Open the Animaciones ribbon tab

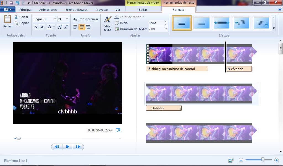48,10
